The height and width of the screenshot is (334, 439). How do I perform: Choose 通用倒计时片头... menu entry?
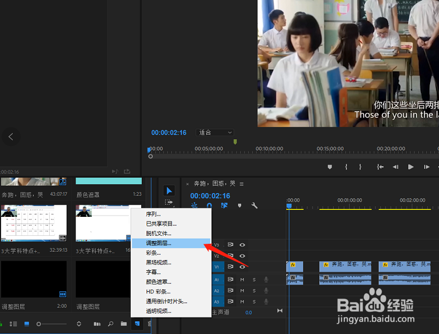(171, 302)
